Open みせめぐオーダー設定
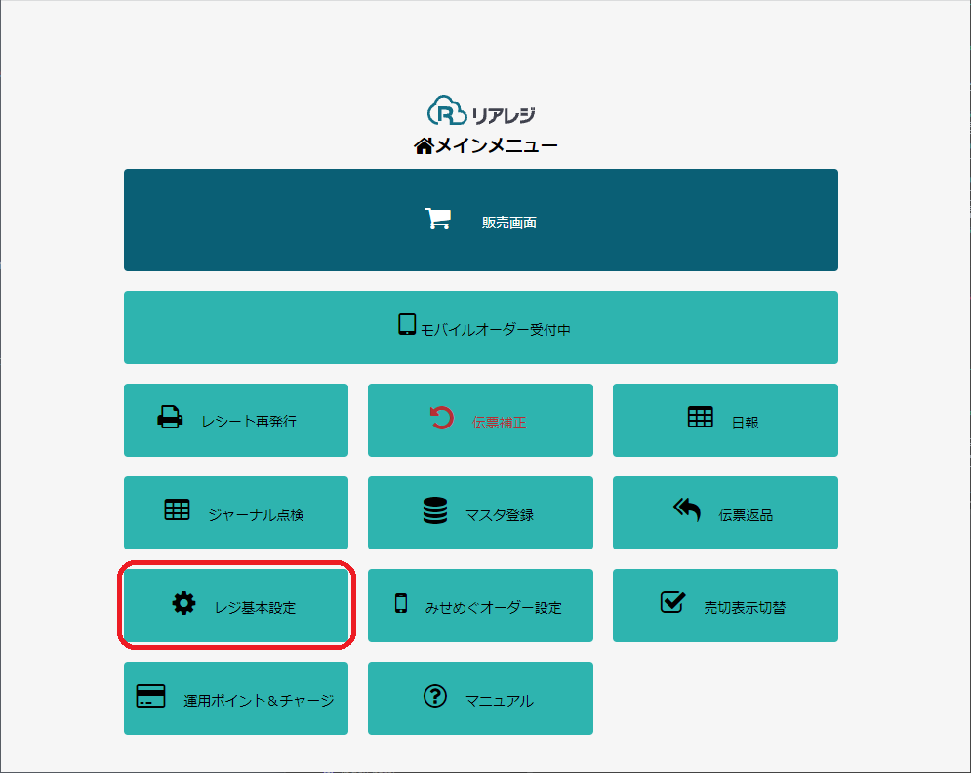The height and width of the screenshot is (773, 971). (x=480, y=606)
